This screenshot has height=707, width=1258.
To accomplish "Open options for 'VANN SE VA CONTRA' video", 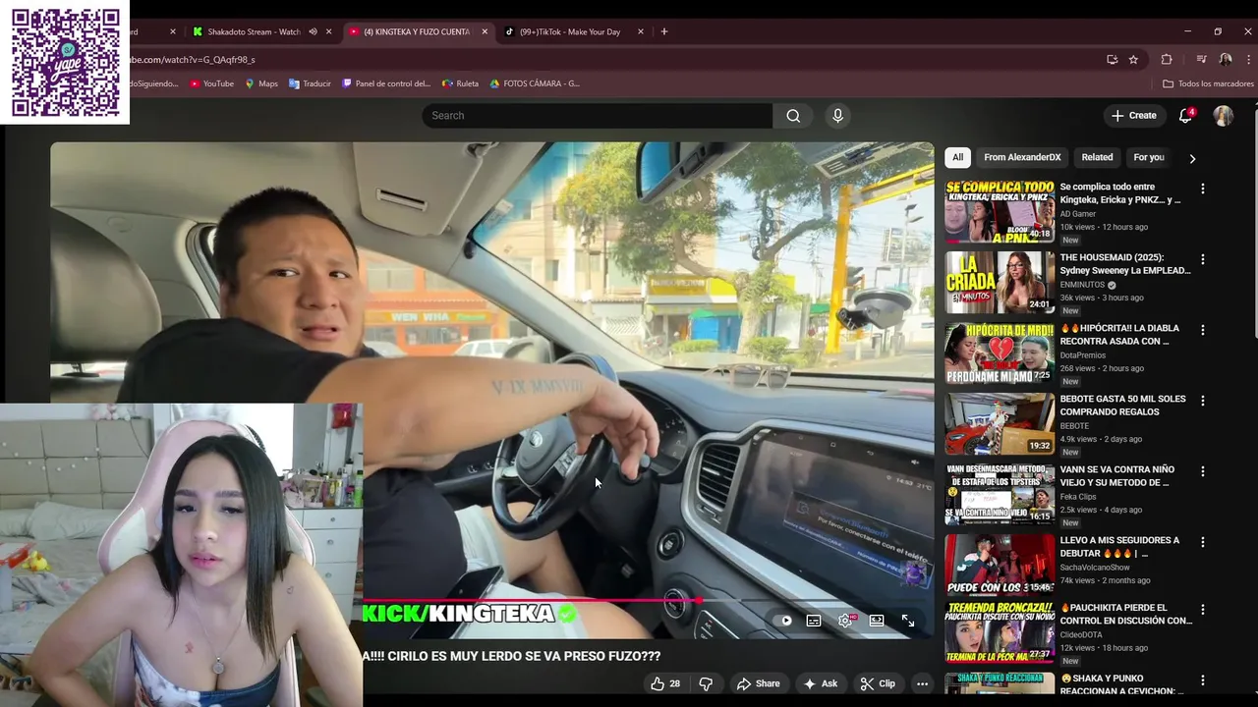I will point(1202,471).
